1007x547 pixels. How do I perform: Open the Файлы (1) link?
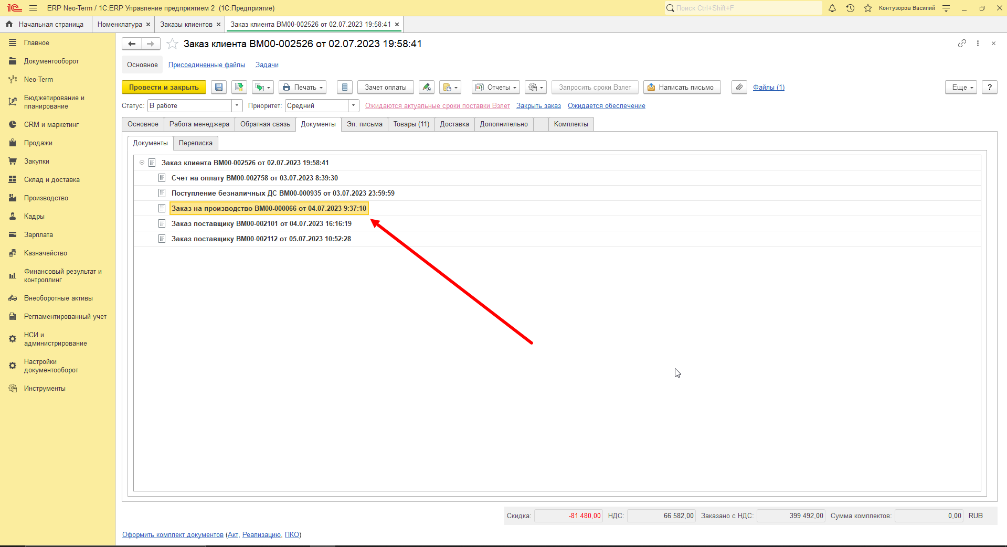[769, 88]
